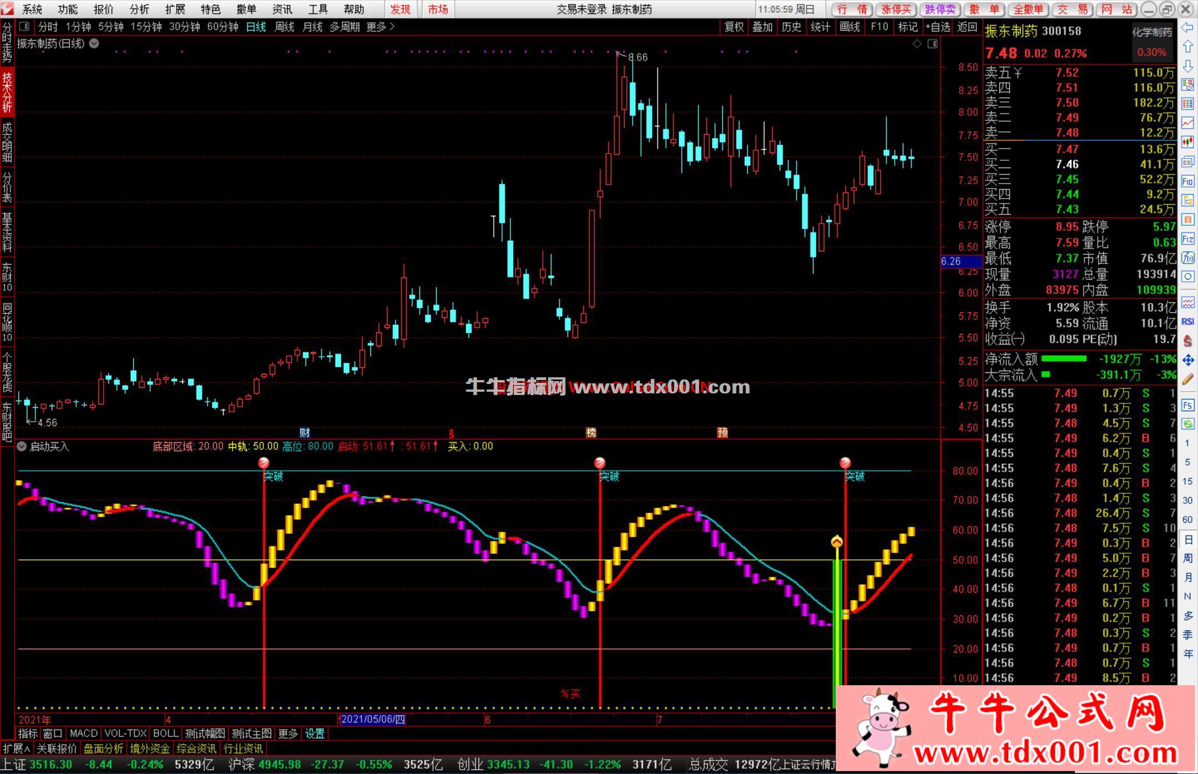Toggle the panel layout icon left of 分时
Image resolution: width=1198 pixels, height=774 pixels.
(x=24, y=26)
